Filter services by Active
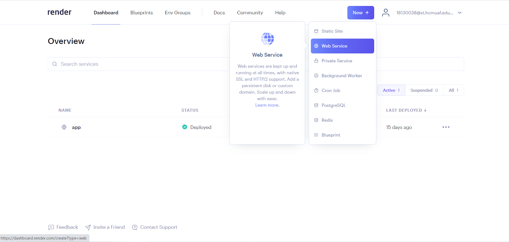Viewport: 509px width, 242px height. pos(391,90)
